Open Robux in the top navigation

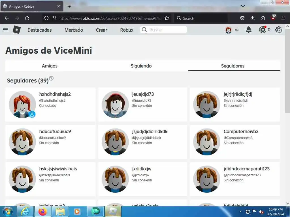[127, 30]
